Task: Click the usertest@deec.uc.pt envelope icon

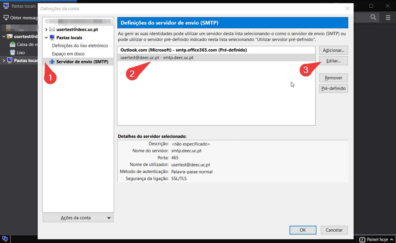Action: (x=52, y=30)
